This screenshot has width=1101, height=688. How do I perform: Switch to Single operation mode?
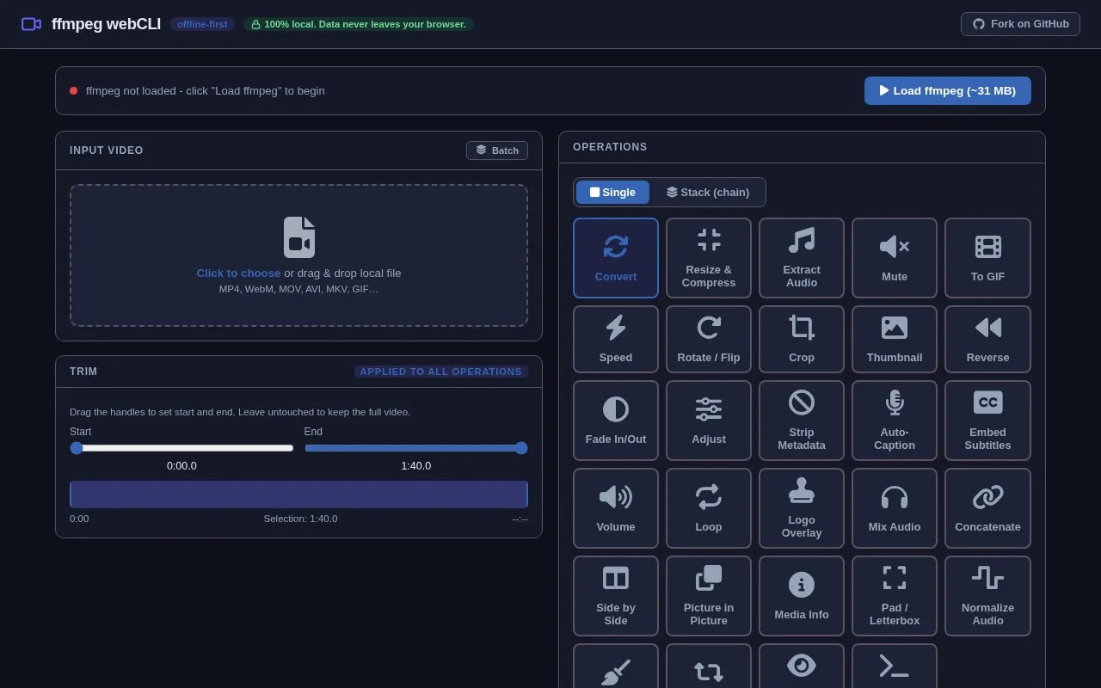click(x=612, y=192)
